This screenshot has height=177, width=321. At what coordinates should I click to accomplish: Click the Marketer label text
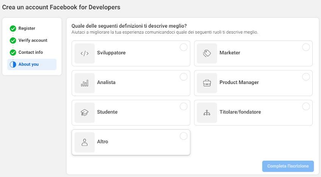230,53
